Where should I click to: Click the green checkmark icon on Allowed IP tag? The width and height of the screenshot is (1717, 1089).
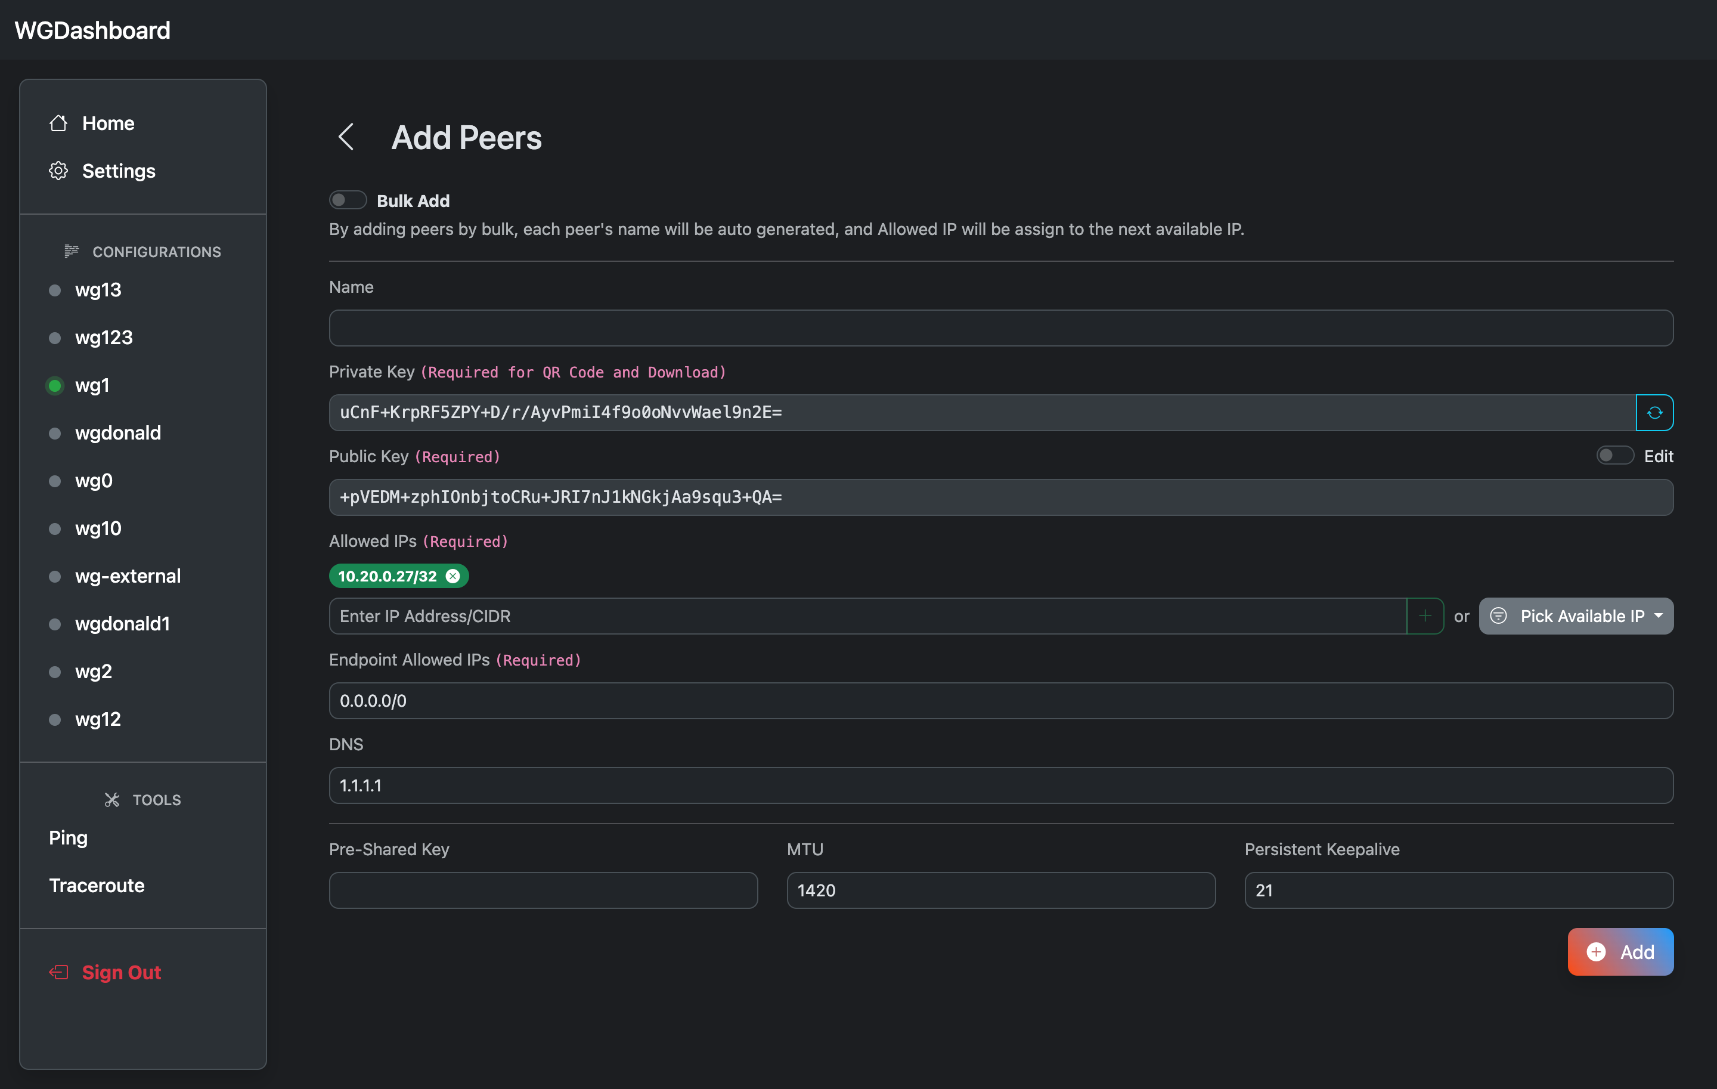453,576
